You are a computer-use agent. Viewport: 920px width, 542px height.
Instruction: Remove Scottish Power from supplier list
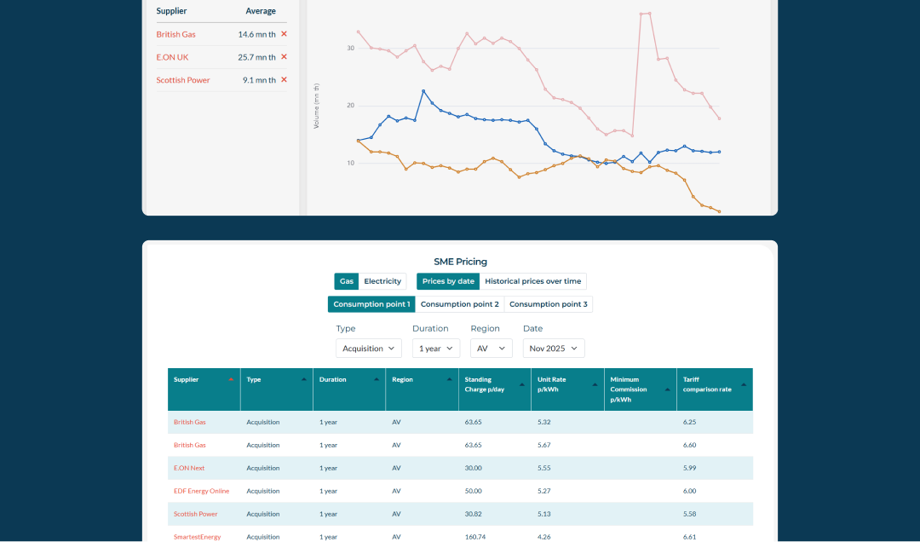284,80
